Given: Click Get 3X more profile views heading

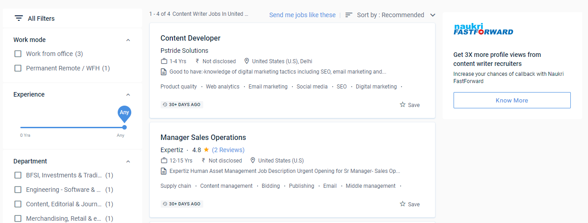Looking at the screenshot, I should pos(497,59).
